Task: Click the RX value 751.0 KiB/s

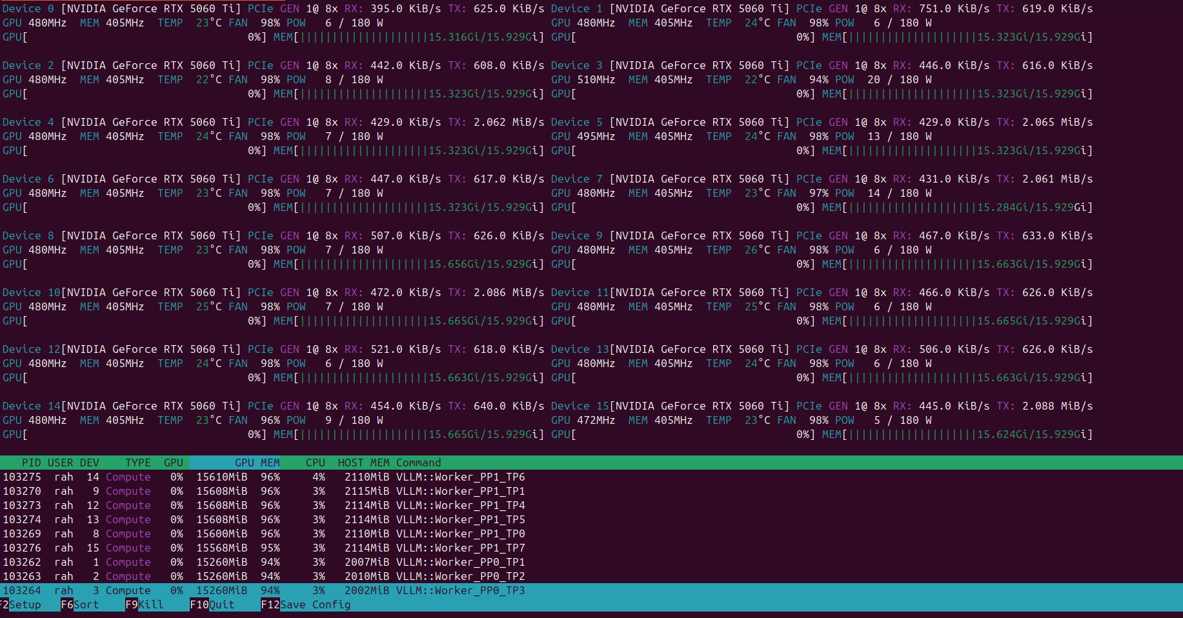Action: tap(955, 8)
